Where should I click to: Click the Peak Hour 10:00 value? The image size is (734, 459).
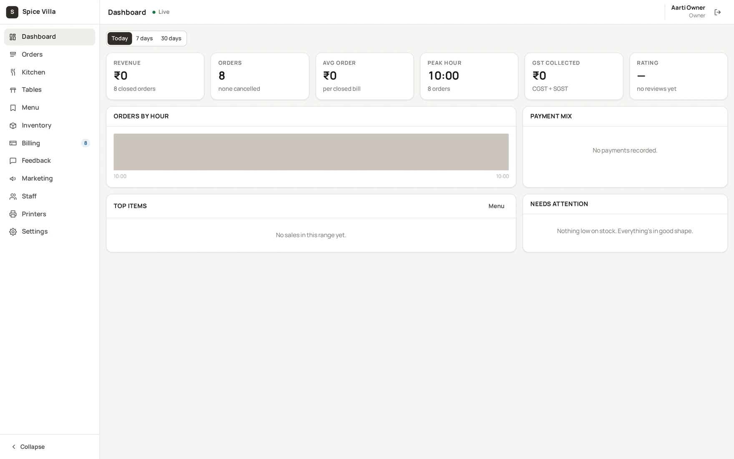(x=443, y=76)
